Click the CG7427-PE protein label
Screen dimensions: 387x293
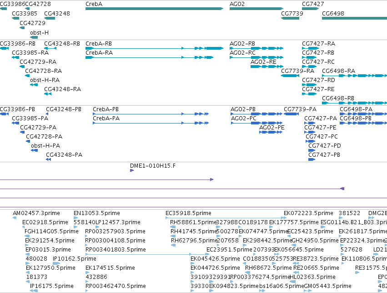[320, 127]
